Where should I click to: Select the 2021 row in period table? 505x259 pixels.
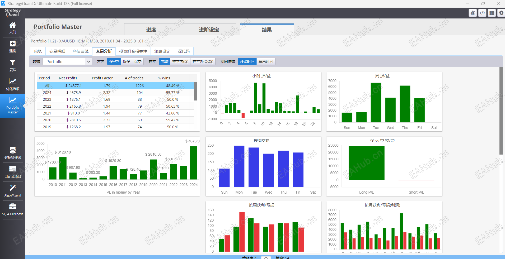(115, 113)
